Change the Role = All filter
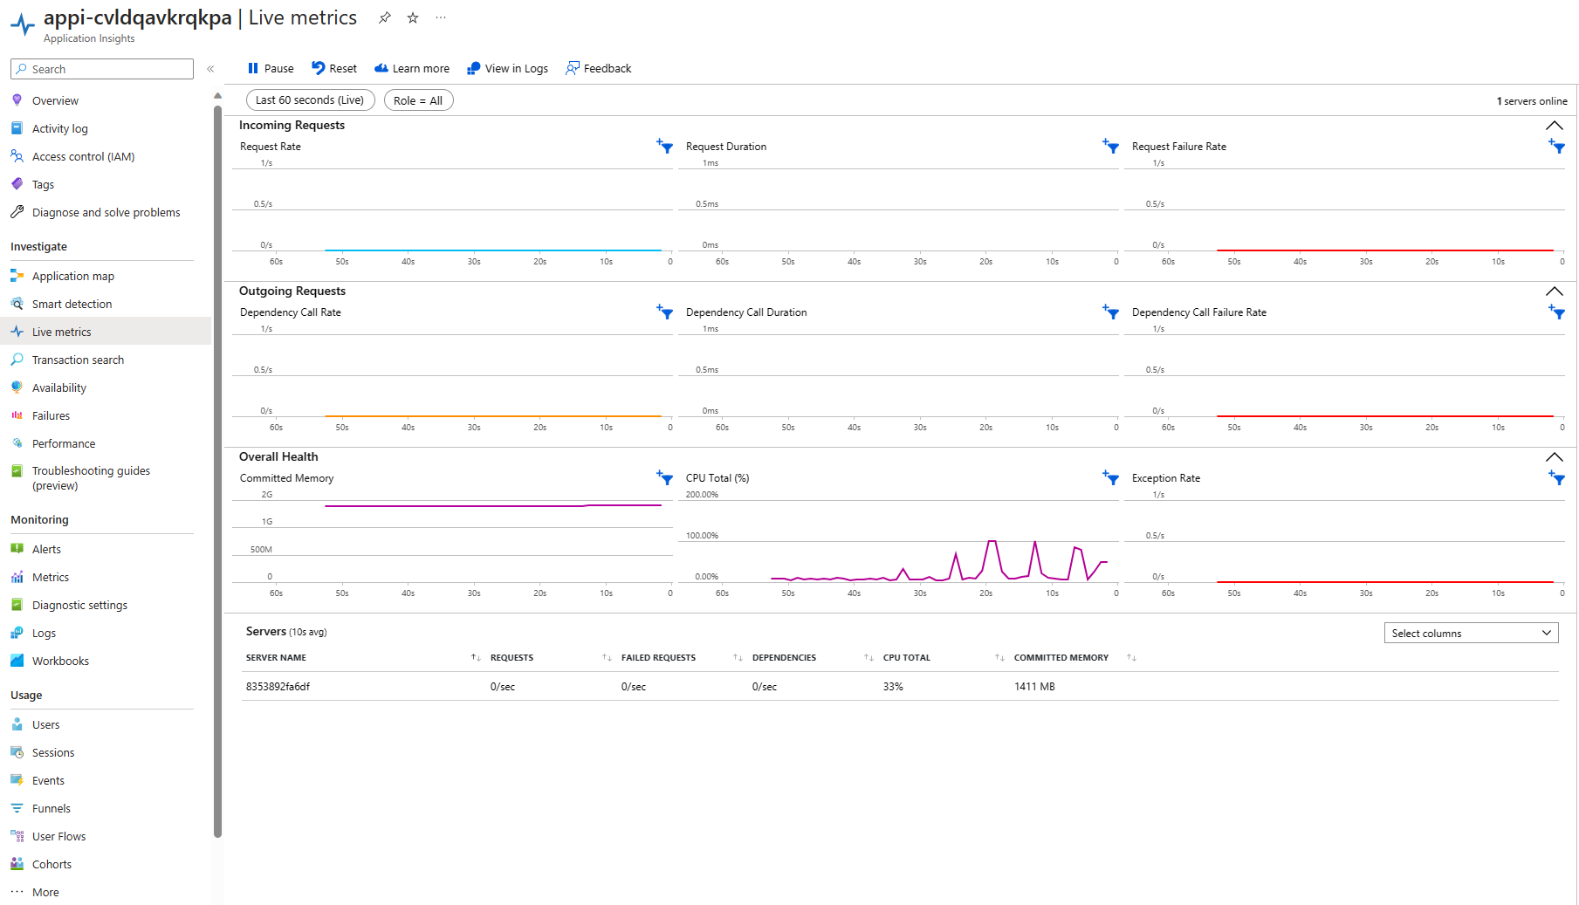The height and width of the screenshot is (905, 1579). (x=418, y=100)
